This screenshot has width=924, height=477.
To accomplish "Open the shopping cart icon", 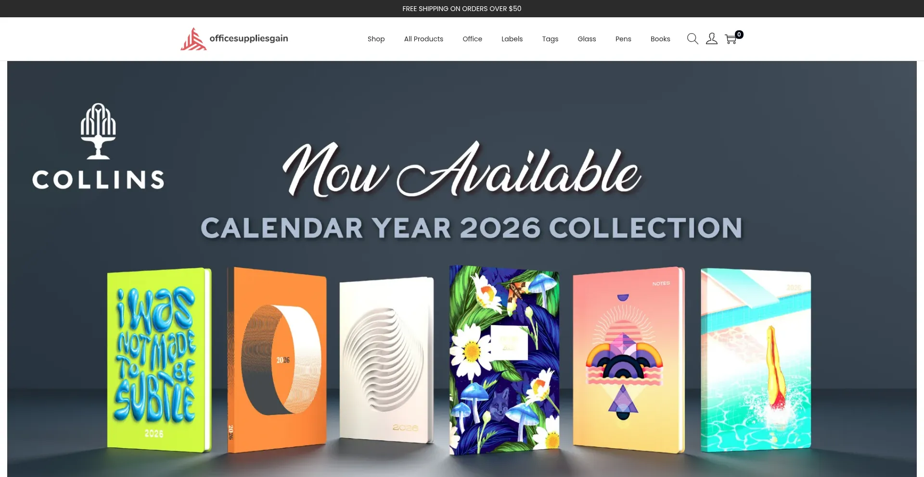I will (731, 39).
